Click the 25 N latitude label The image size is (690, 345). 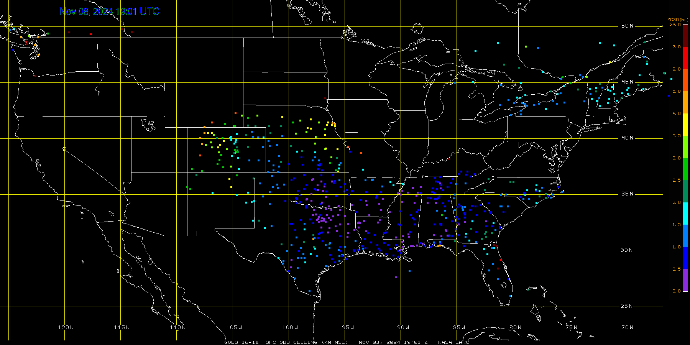[627, 306]
